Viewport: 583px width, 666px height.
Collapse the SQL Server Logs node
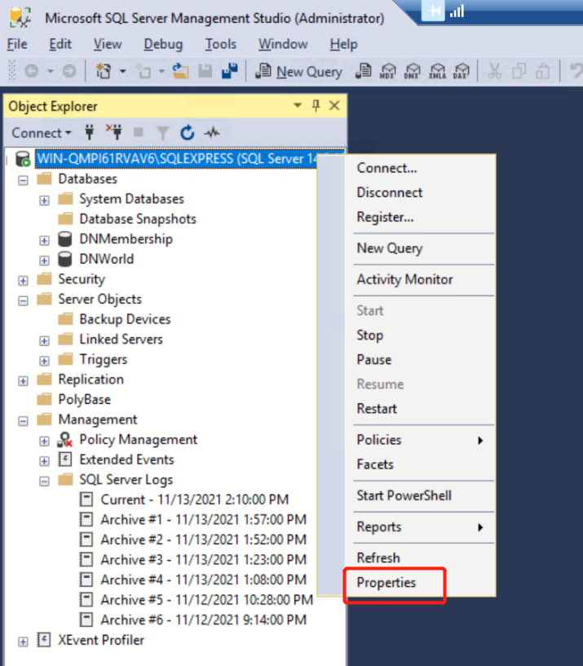44,481
